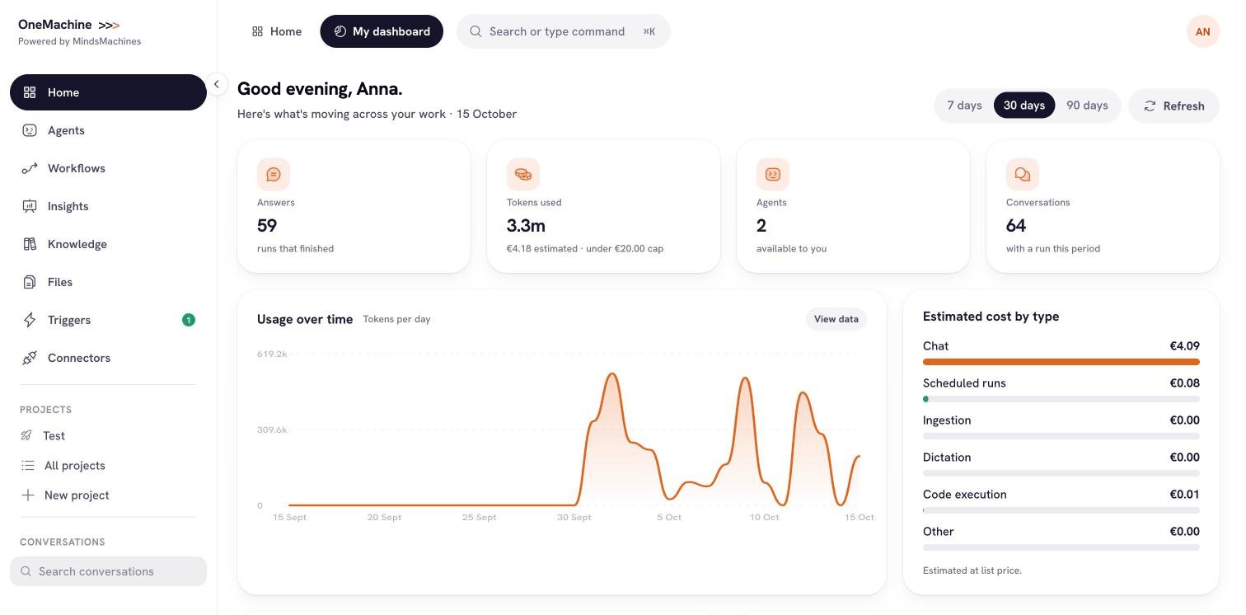Click the Code execution cost bar
1246x615 pixels.
click(1061, 510)
